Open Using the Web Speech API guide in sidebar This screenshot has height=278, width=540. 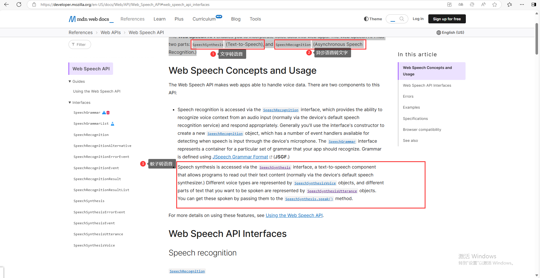coord(97,91)
